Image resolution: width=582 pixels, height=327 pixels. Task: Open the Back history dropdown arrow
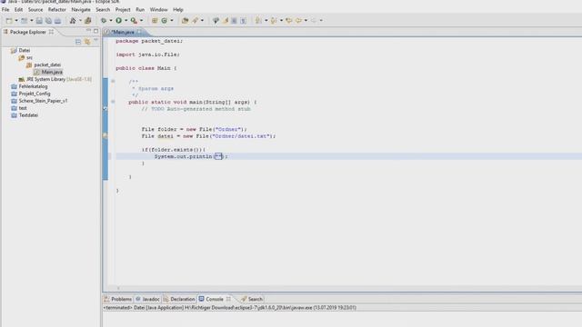306,21
